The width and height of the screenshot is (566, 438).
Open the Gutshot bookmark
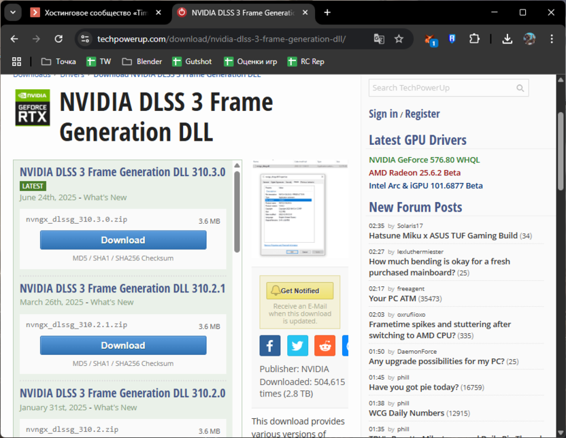point(192,62)
